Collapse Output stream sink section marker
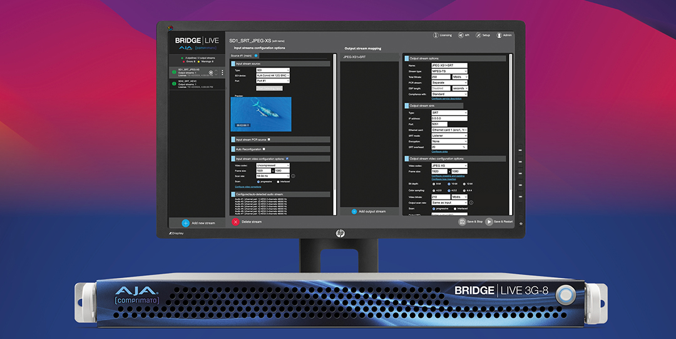Screen dimensions: 676x339 [x=406, y=106]
